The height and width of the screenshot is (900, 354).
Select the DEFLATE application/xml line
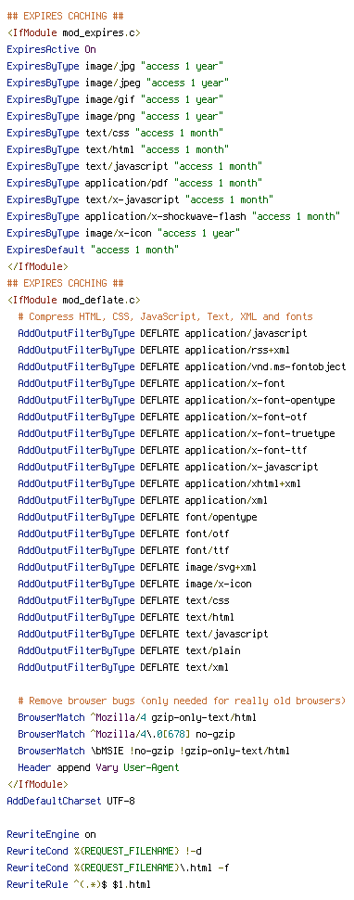click(x=144, y=500)
